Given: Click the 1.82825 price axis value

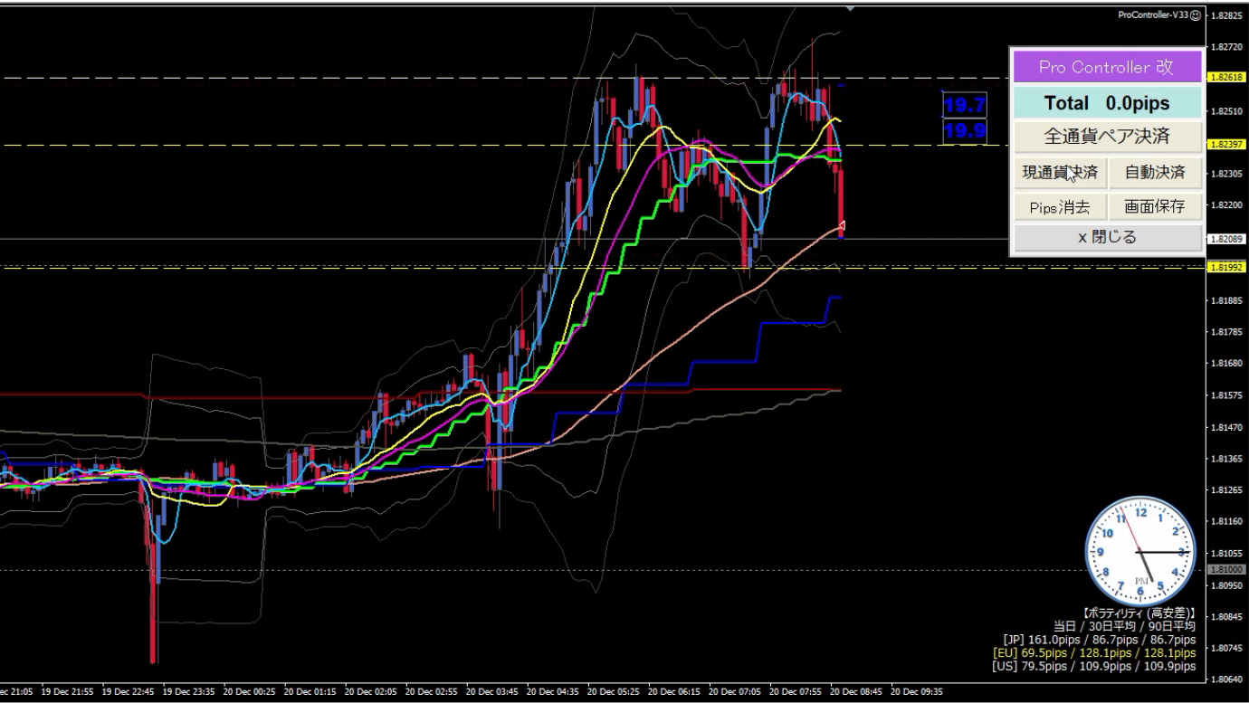Looking at the screenshot, I should [x=1227, y=16].
